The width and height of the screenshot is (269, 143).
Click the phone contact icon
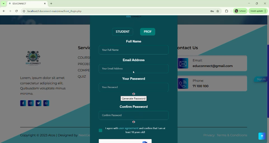coord(183,84)
